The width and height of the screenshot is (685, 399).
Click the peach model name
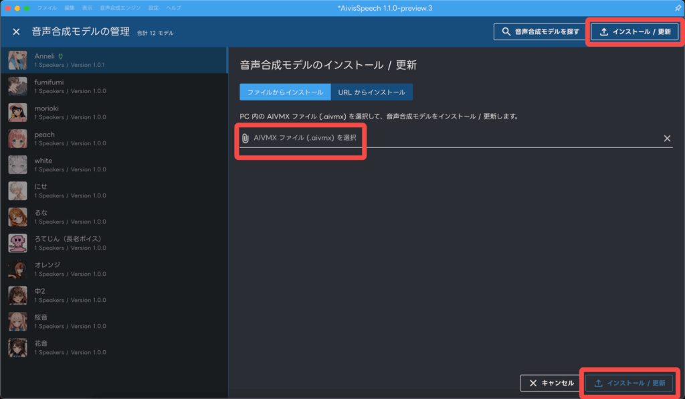click(45, 135)
